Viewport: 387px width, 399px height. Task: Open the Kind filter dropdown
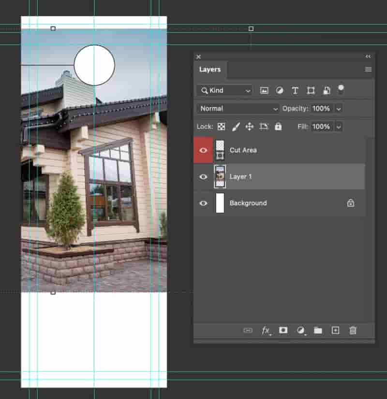click(x=224, y=91)
